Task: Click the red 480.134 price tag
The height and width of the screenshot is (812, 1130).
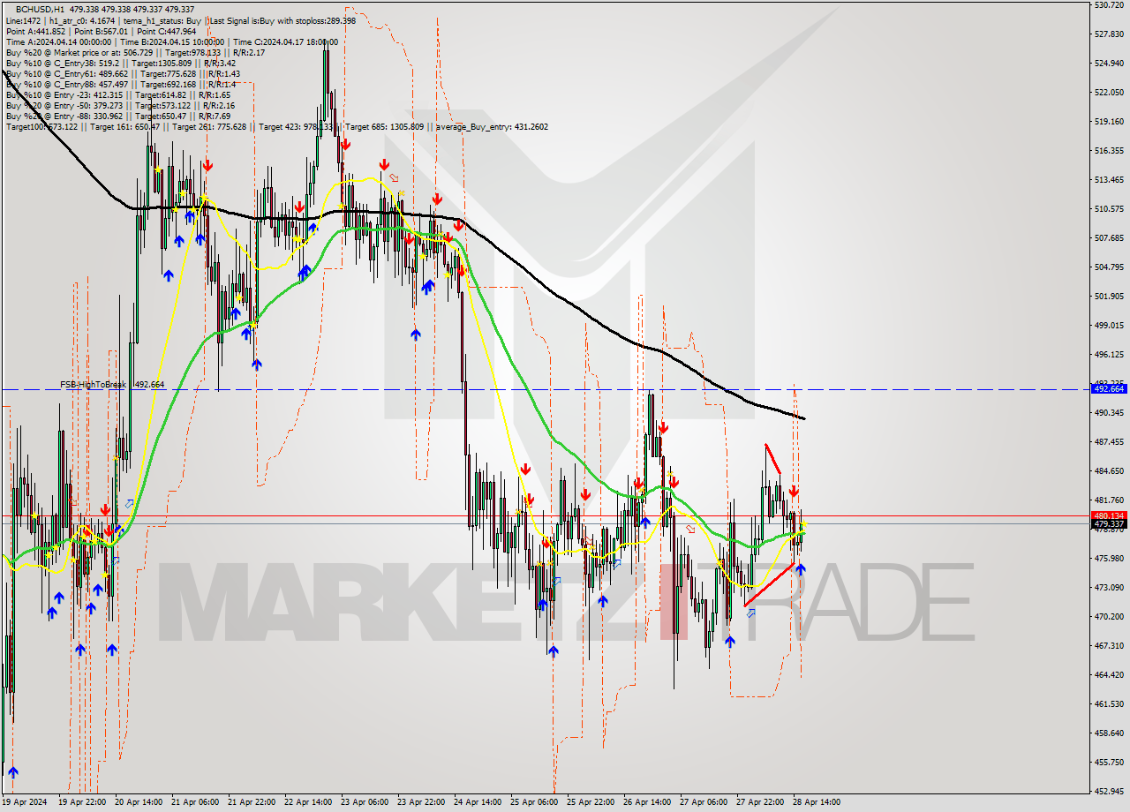Action: click(x=1109, y=515)
